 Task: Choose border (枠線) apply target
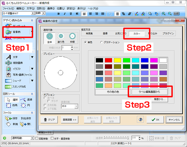[72, 38]
